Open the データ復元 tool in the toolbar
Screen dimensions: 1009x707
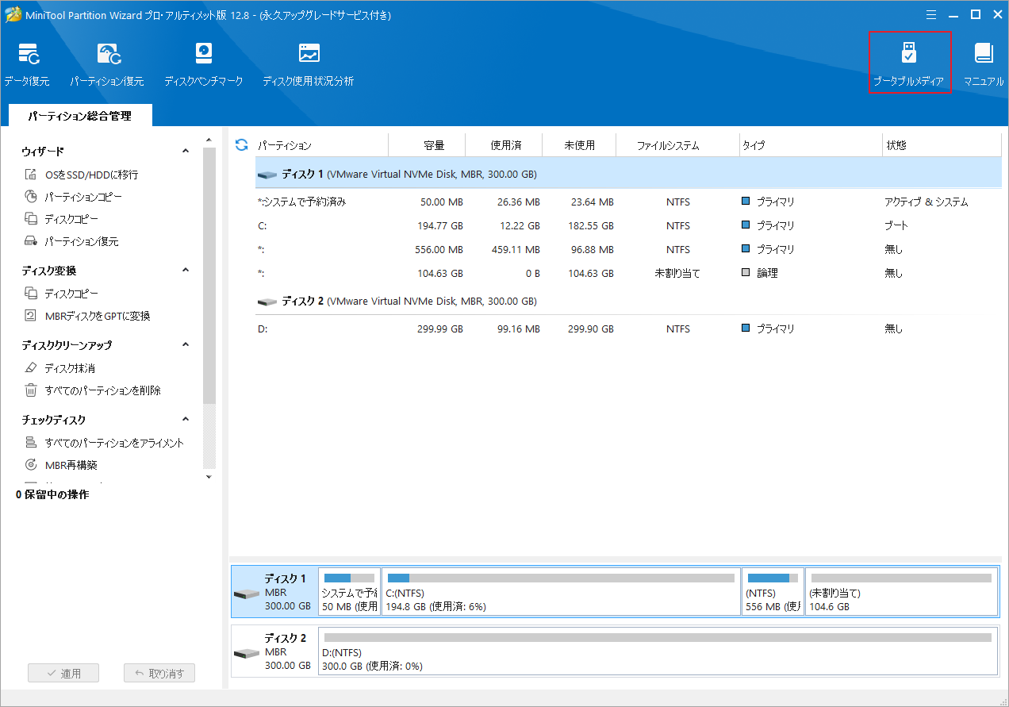tap(27, 65)
